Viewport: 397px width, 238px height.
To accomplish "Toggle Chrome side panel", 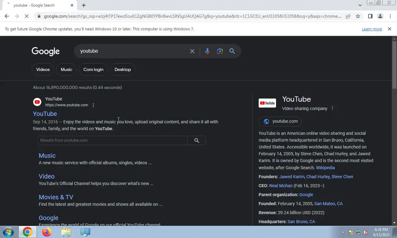I will pos(370,16).
